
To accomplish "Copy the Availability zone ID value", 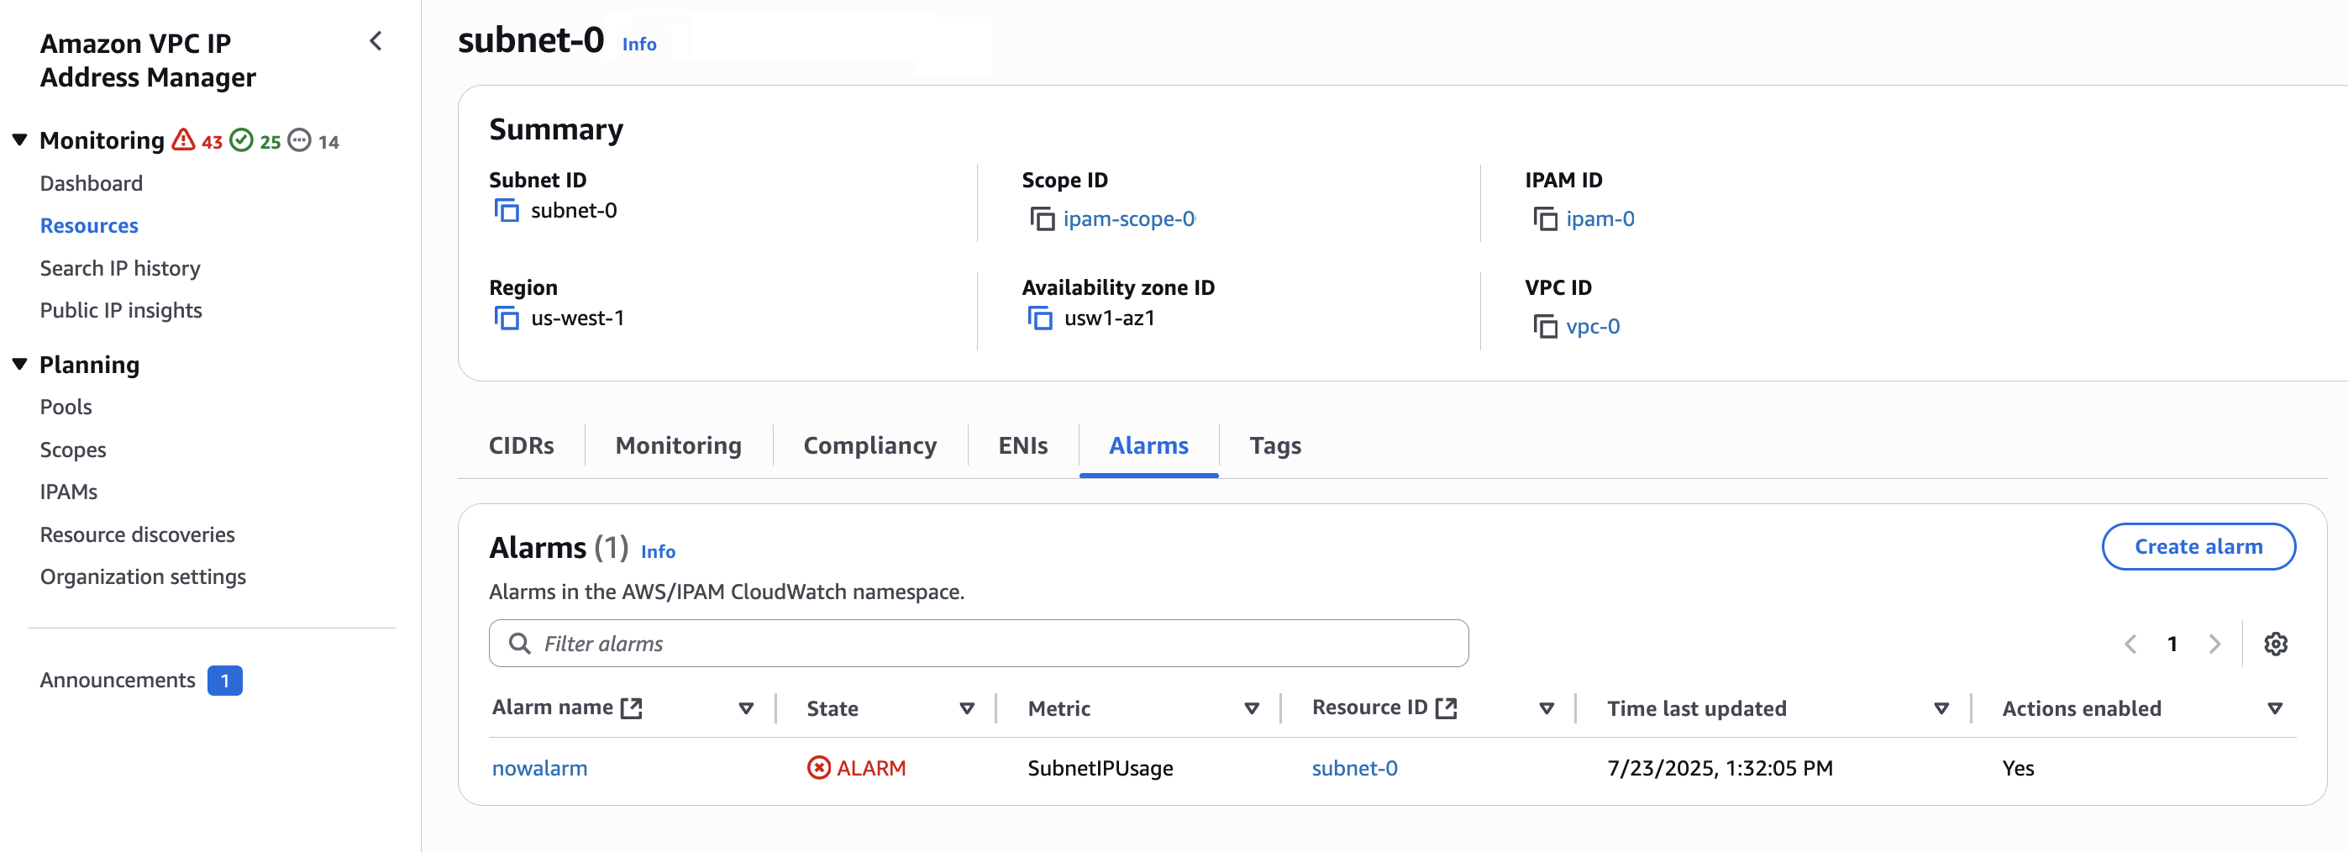I will (x=1039, y=318).
